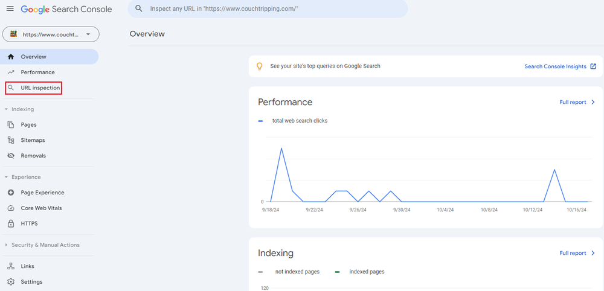
Task: Click the Links network icon
Action: point(10,266)
